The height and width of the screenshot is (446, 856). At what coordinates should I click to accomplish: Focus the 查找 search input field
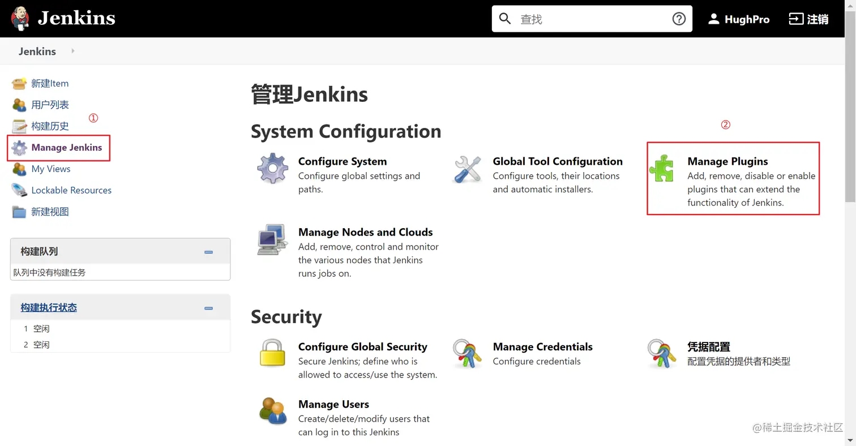tap(592, 19)
